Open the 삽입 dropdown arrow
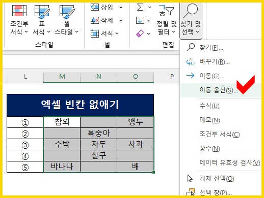This screenshot has height=198, width=264. 121,7
